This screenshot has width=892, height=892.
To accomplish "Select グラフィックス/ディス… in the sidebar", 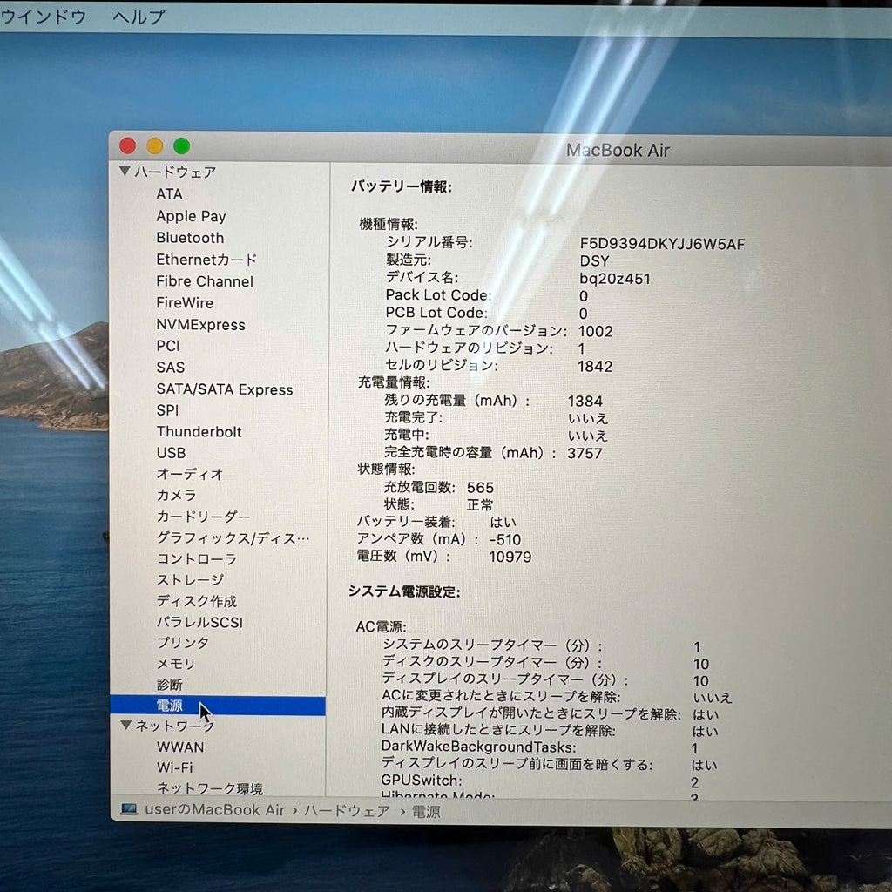I will click(x=233, y=537).
